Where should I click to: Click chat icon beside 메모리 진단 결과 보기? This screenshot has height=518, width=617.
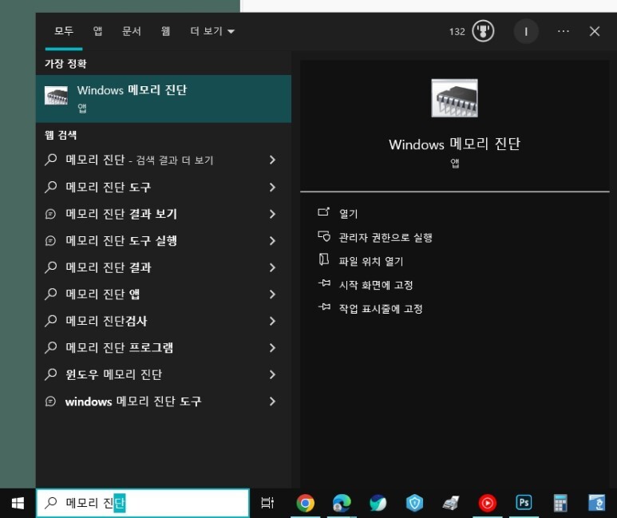[51, 214]
